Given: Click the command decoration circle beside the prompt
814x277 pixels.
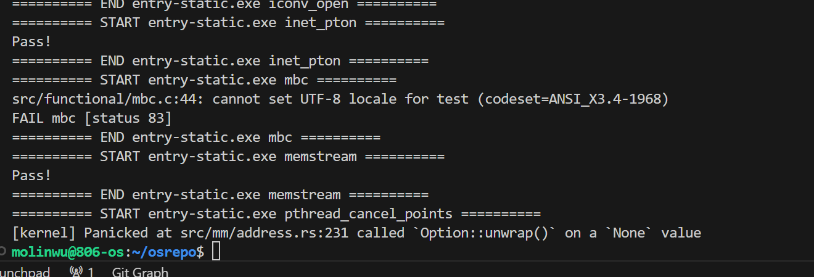Looking at the screenshot, I should 4,252.
